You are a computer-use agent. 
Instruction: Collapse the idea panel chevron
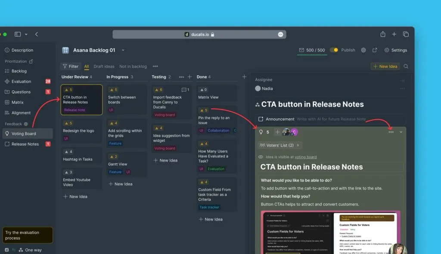(x=401, y=132)
